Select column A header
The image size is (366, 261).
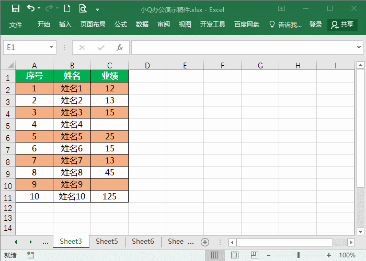point(35,65)
